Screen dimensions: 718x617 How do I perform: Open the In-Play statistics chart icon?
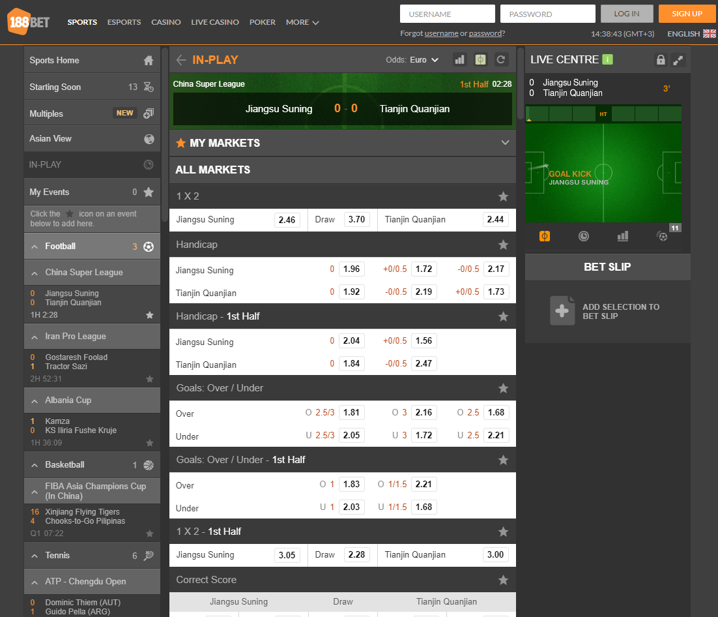coord(459,59)
